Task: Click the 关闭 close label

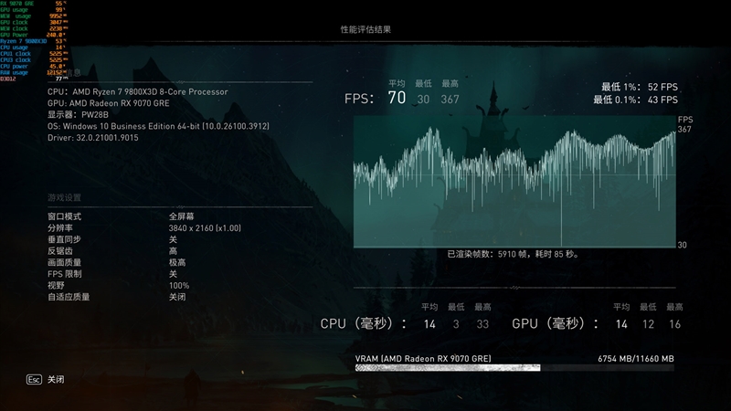Action: point(56,379)
